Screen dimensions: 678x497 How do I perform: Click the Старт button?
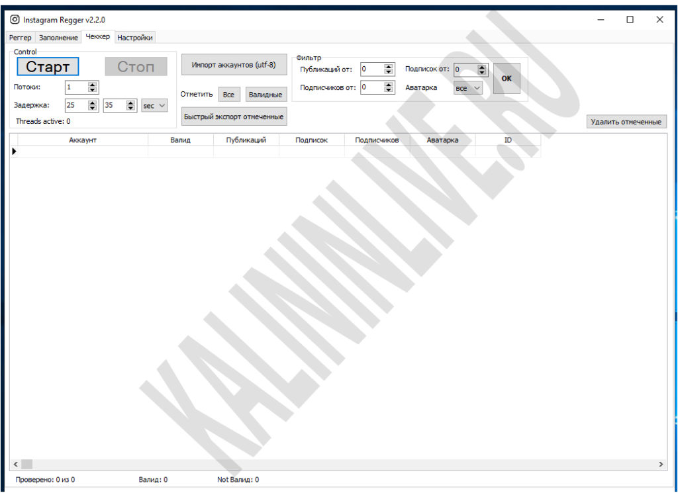pos(48,67)
